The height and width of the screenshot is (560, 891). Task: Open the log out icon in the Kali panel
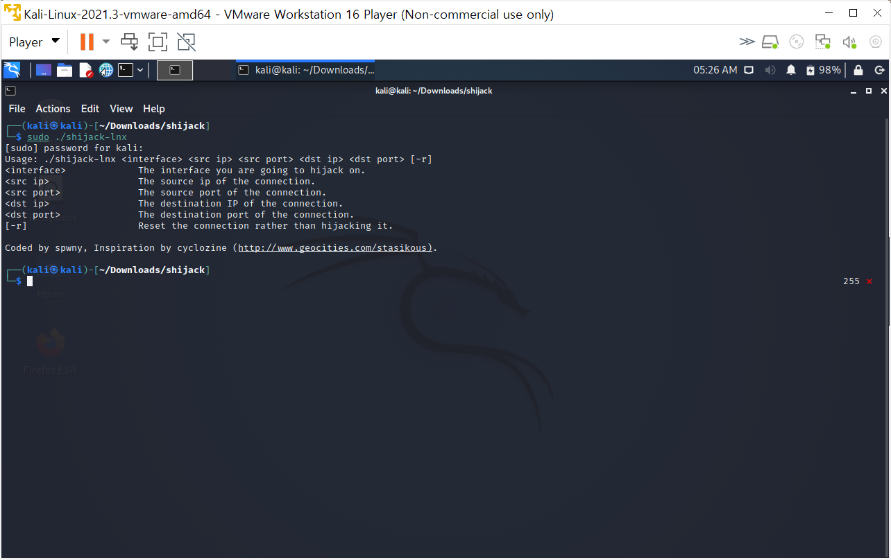(879, 70)
